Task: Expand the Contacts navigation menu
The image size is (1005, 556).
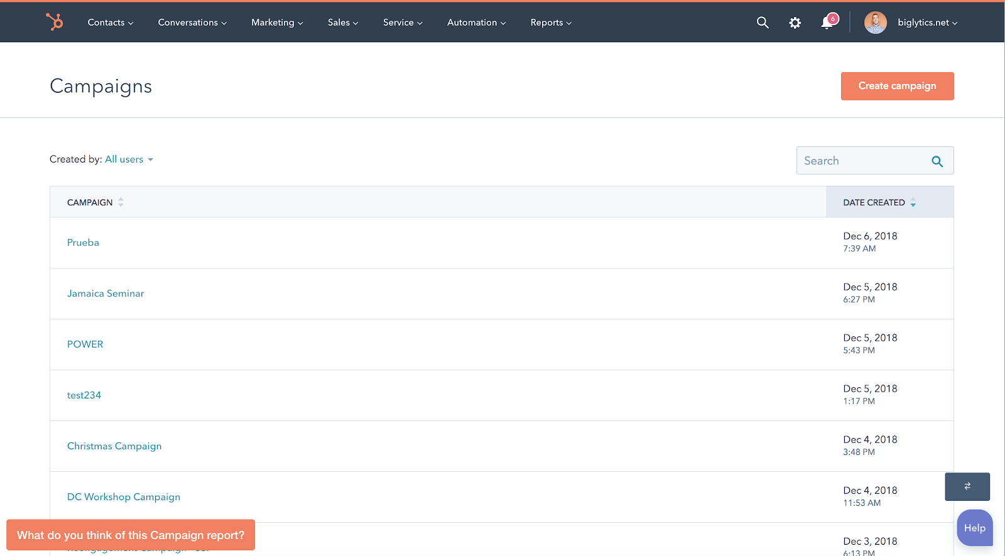Action: pyautogui.click(x=110, y=23)
